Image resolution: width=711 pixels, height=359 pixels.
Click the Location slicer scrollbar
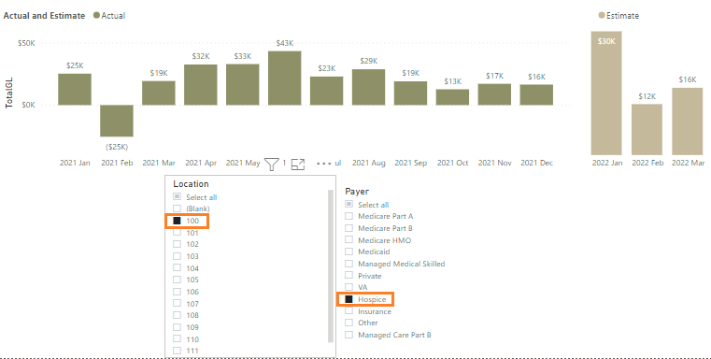pos(331,266)
